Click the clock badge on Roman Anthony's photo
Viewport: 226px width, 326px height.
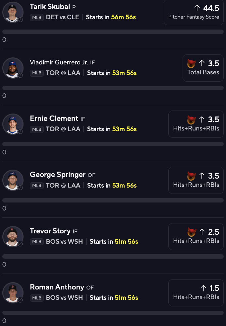20,300
